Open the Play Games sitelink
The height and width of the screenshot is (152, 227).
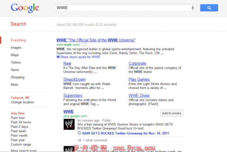click(x=139, y=80)
